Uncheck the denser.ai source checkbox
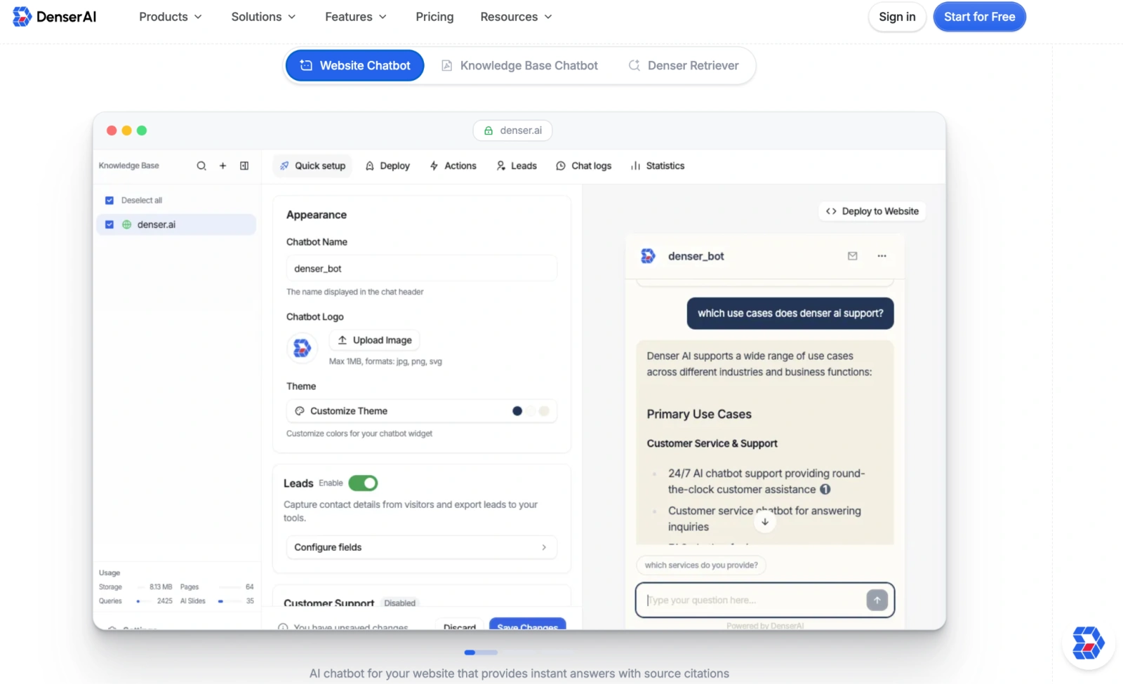Screen dimensions: 1123x684 coord(109,224)
